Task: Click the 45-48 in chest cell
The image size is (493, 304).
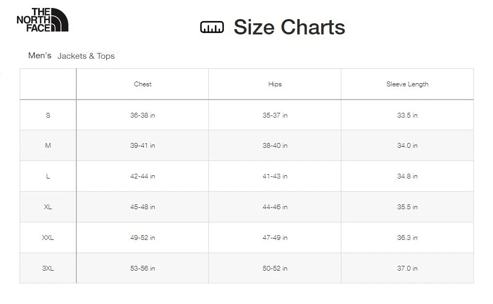Action: 143,207
